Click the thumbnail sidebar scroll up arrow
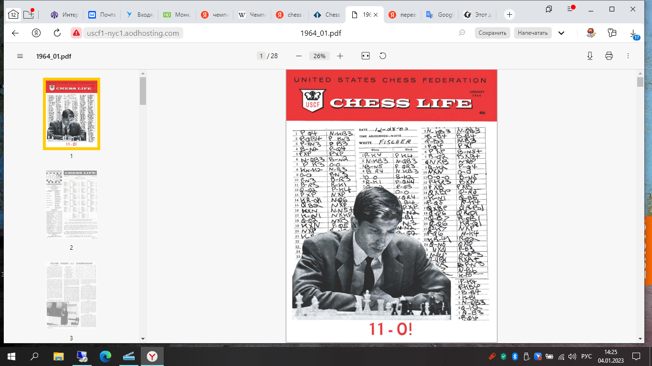The height and width of the screenshot is (366, 652). pyautogui.click(x=143, y=73)
